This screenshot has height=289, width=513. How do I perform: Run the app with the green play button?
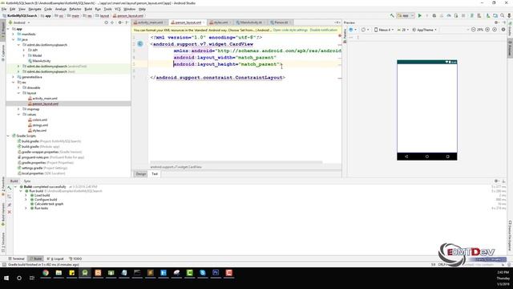tap(420, 15)
